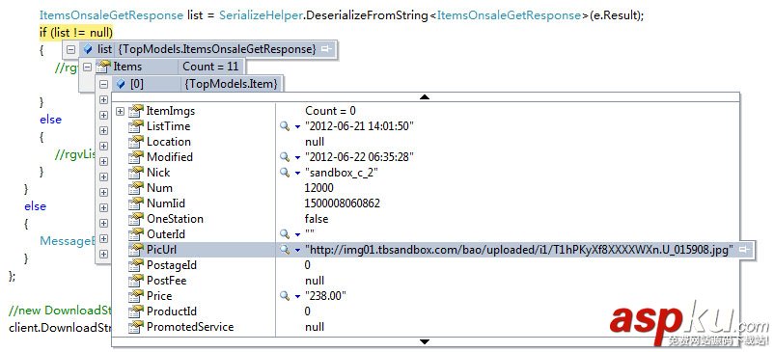Select the Count = 11 Items value
774x352 pixels.
pyautogui.click(x=210, y=67)
